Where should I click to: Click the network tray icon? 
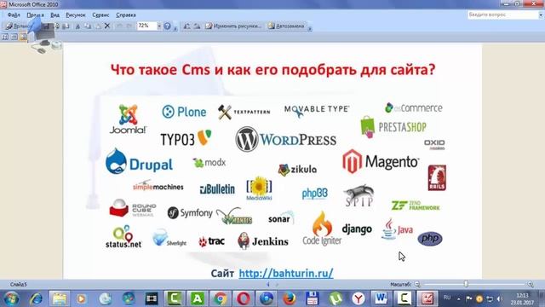click(490, 298)
